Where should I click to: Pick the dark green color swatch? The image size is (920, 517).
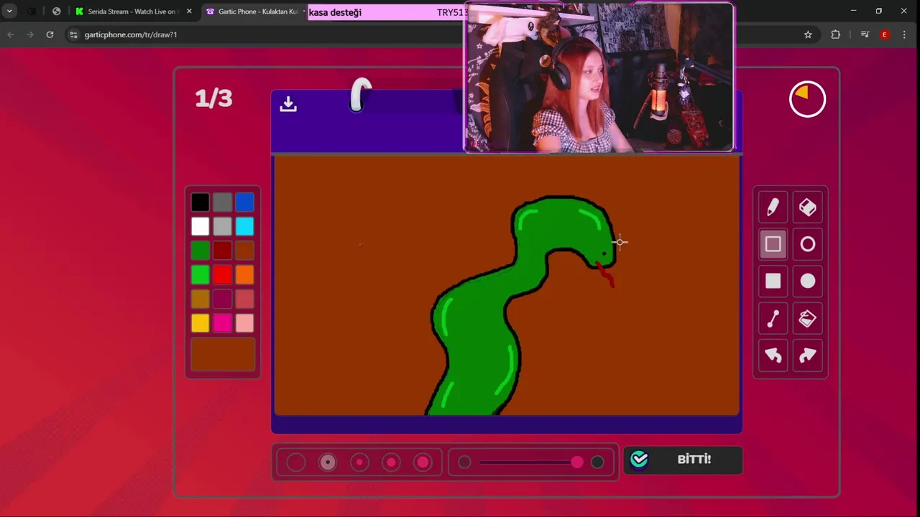click(x=200, y=251)
